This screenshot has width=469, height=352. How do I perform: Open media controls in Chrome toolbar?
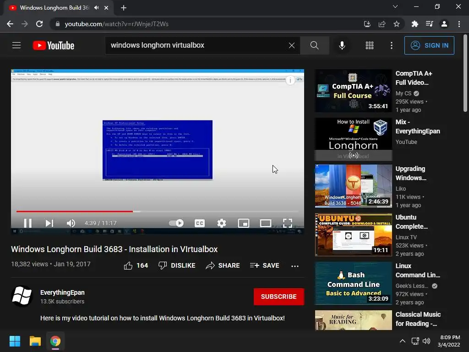pyautogui.click(x=429, y=24)
